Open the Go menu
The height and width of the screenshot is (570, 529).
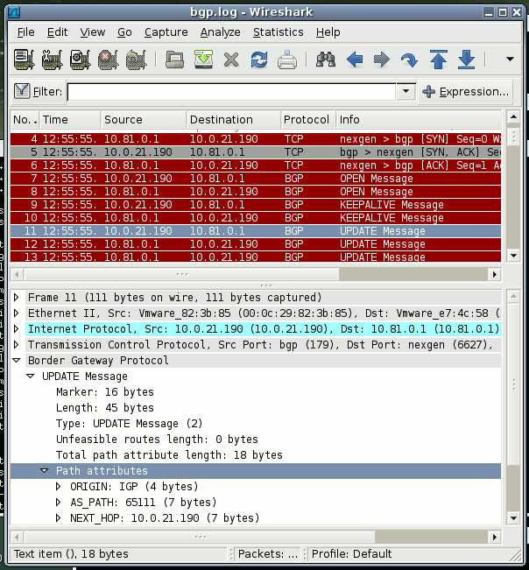[x=124, y=32]
